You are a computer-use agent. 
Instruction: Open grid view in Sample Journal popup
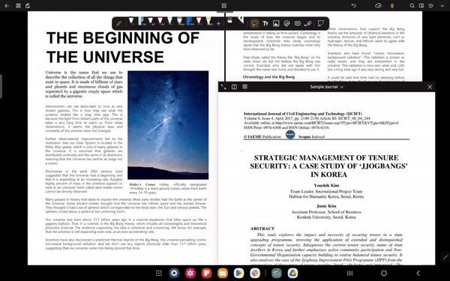(x=244, y=87)
